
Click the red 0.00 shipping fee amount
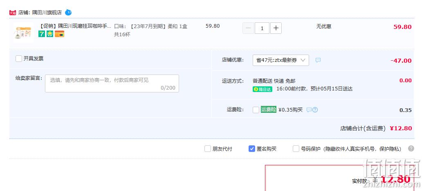tap(406, 81)
